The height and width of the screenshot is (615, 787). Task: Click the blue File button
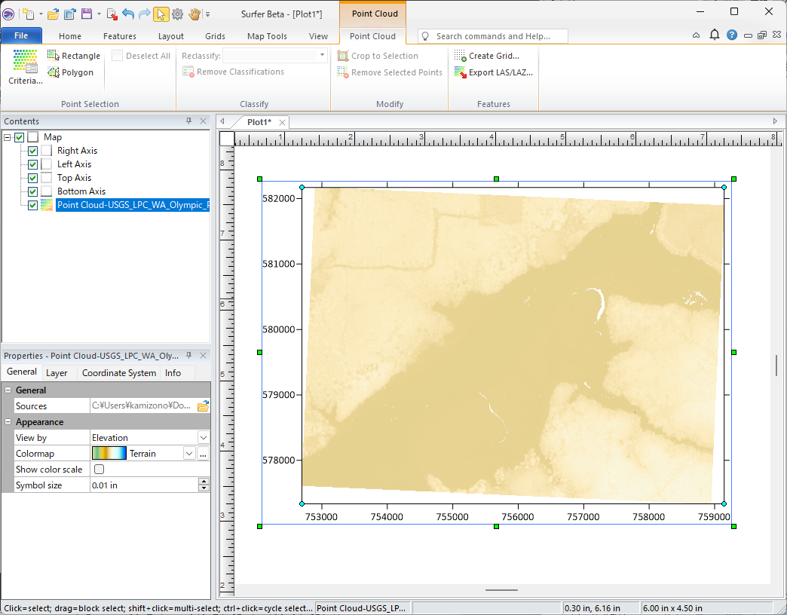(x=21, y=36)
